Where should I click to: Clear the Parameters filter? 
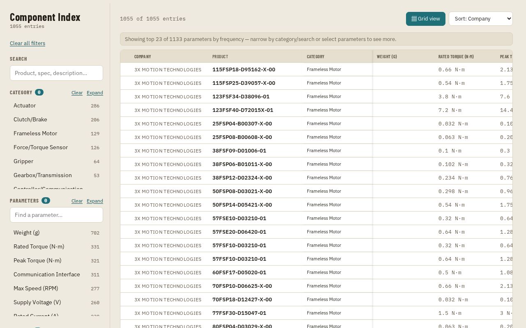point(77,201)
